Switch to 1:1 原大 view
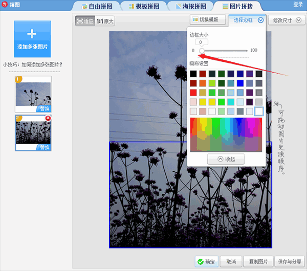Viewport: 307px width, 271px height. 105,21
